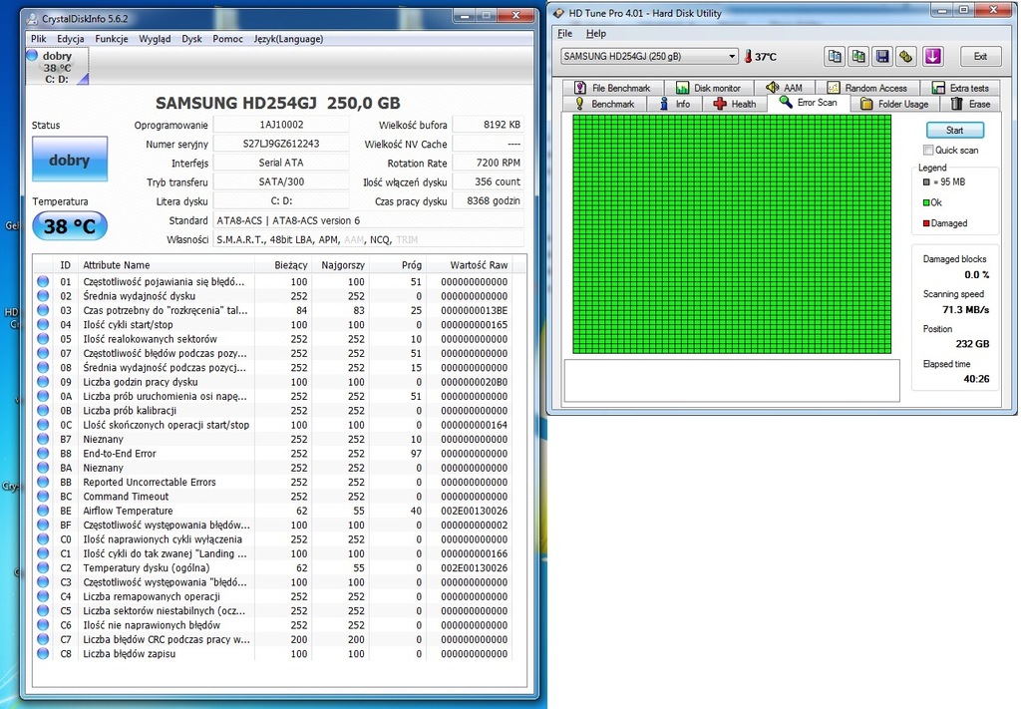Click the large dobry health status button

pos(70,160)
